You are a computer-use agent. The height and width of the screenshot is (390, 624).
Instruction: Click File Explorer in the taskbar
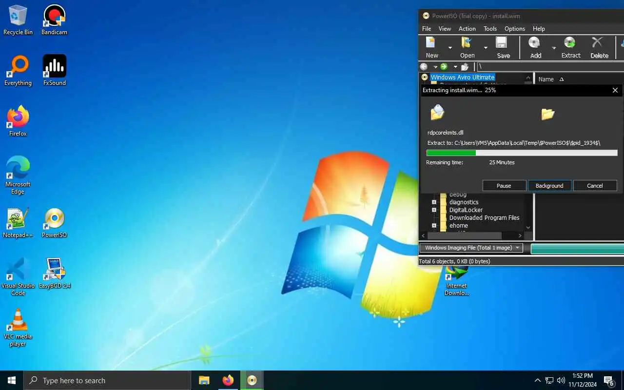(x=204, y=380)
